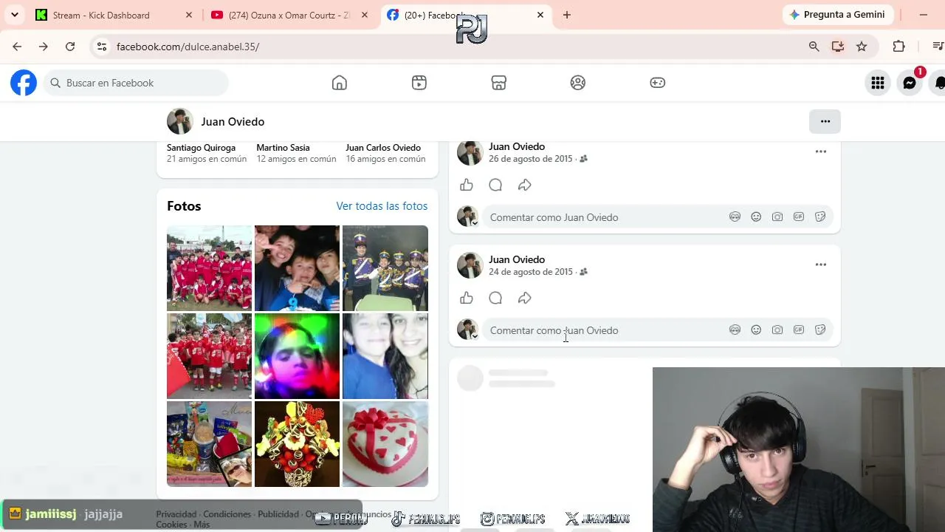Viewport: 945px width, 532px height.
Task: Add a sticker in the second comment box
Action: [x=820, y=330]
